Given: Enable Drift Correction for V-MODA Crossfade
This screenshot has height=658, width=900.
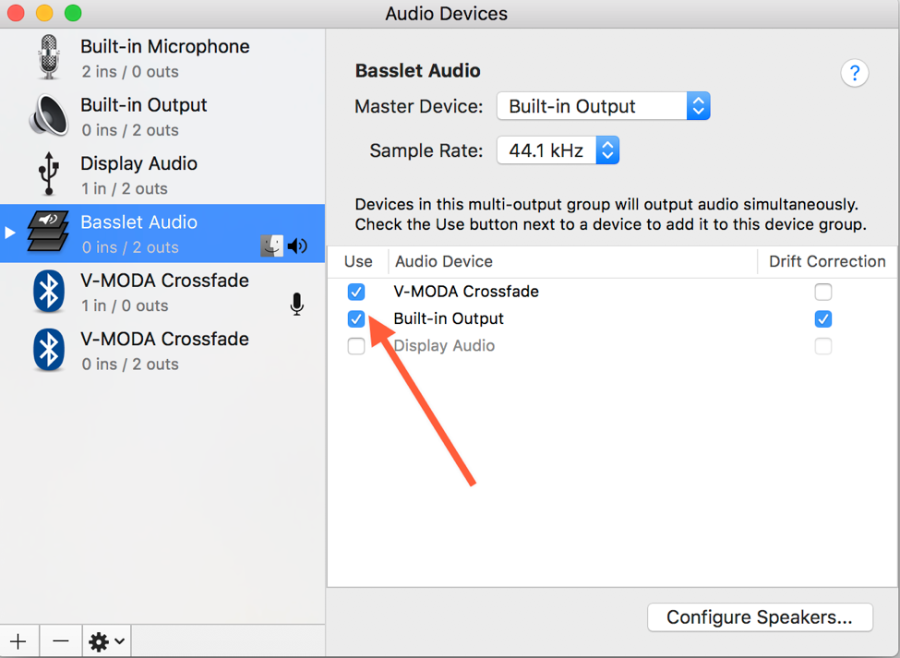Looking at the screenshot, I should coord(823,292).
